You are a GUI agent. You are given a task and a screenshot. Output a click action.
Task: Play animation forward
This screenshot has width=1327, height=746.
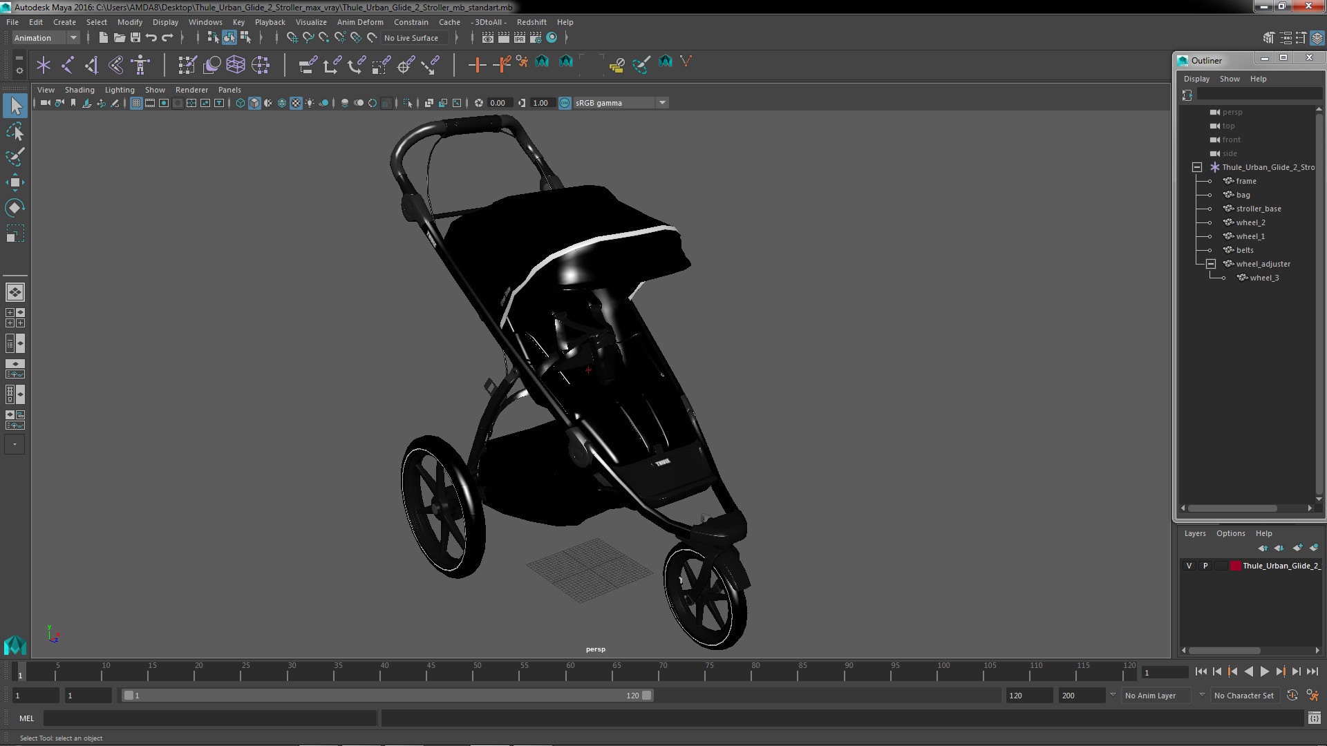click(x=1264, y=671)
